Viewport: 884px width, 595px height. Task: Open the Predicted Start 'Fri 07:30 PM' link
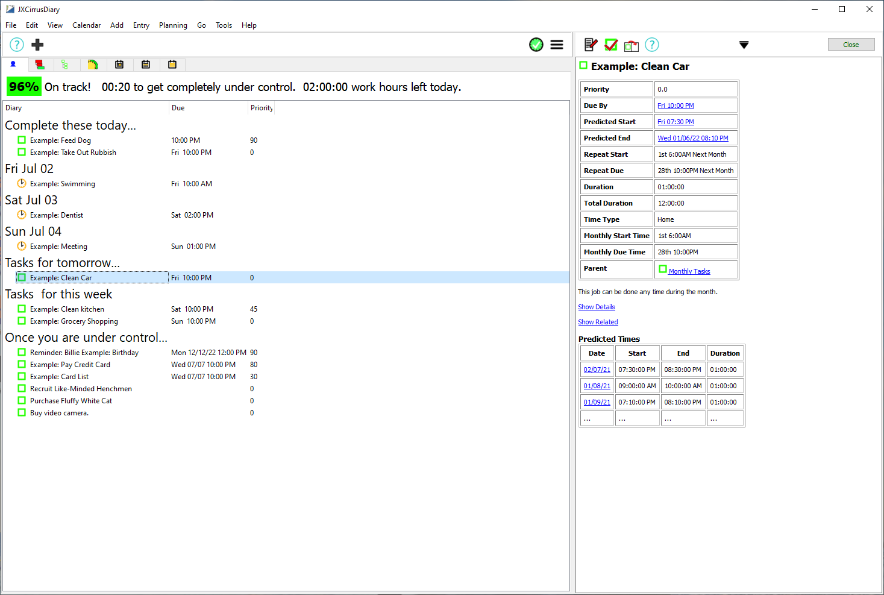click(676, 122)
